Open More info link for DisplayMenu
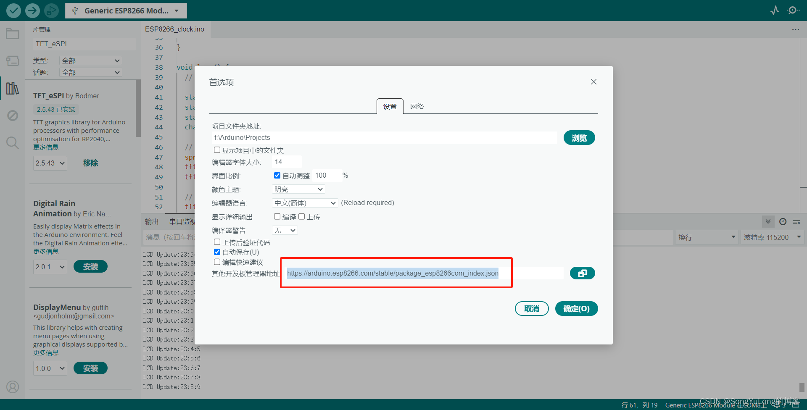This screenshot has width=807, height=410. coord(46,353)
